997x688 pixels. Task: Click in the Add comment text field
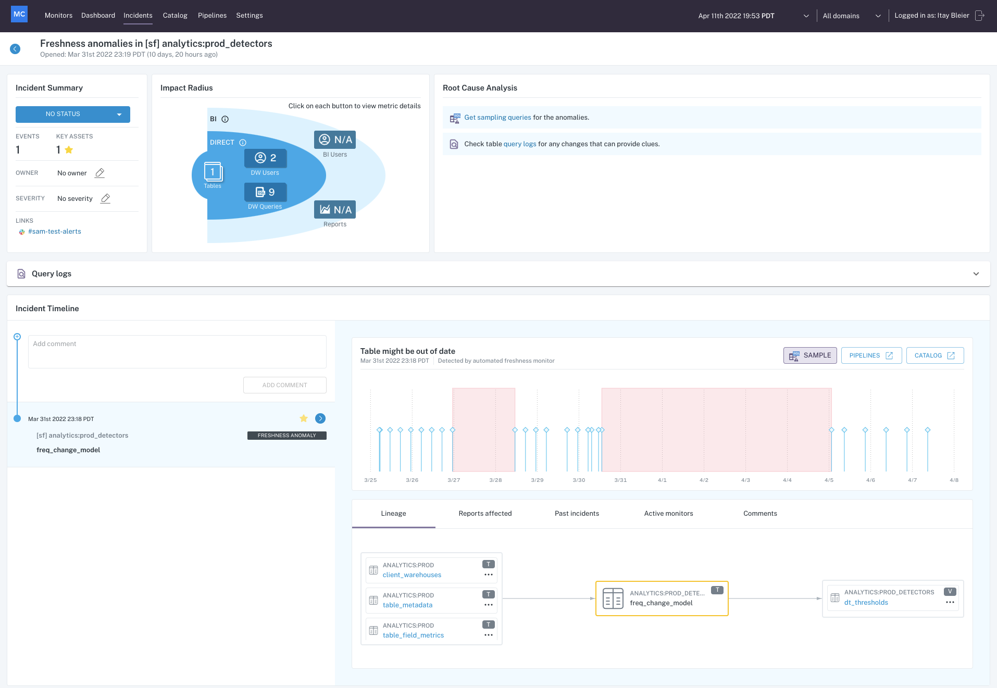(177, 352)
